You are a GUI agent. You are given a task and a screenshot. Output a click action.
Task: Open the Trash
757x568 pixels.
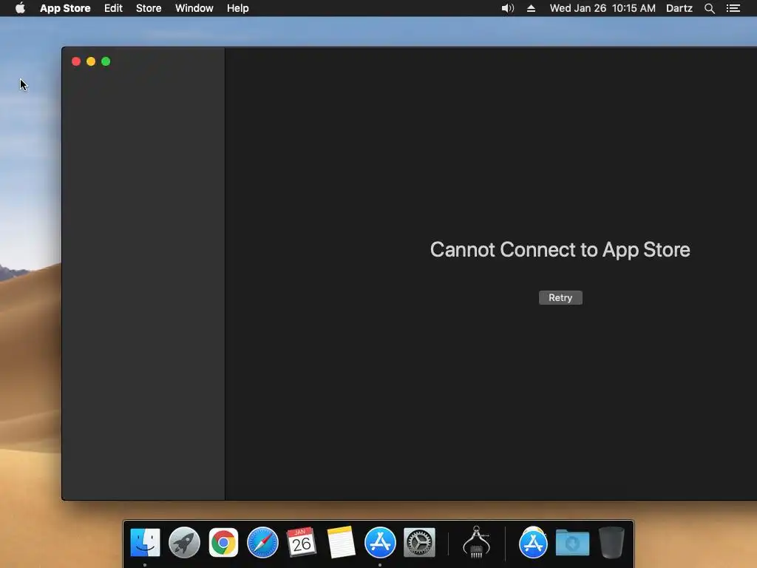[x=611, y=542]
